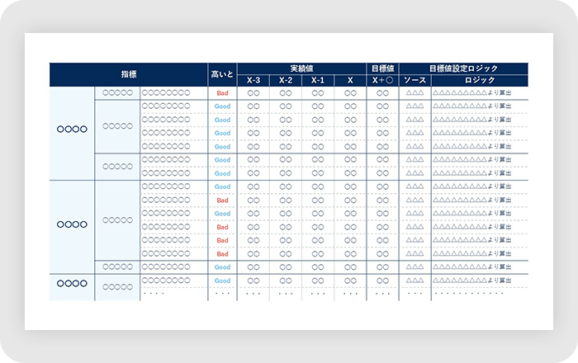Click the 指標 column header
This screenshot has height=363, width=578.
coord(128,74)
